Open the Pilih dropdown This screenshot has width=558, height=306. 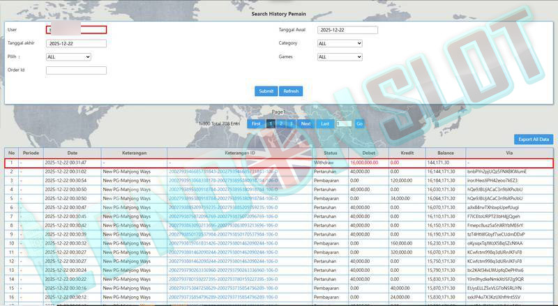click(x=68, y=57)
